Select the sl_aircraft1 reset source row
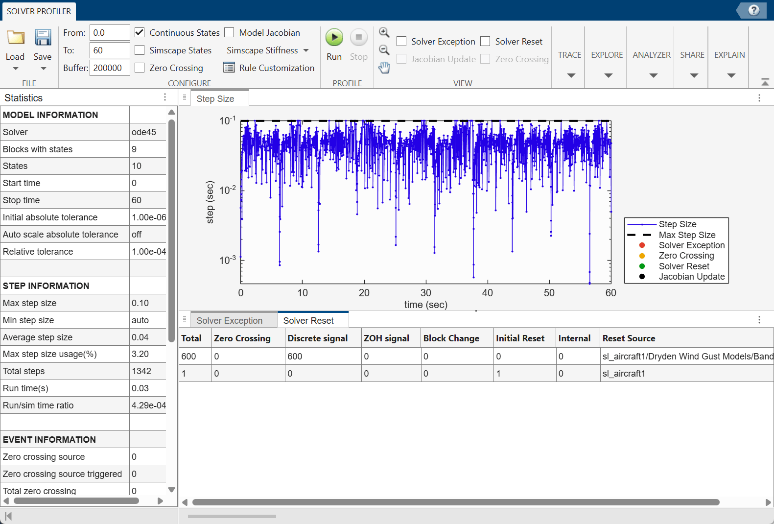The height and width of the screenshot is (524, 774). [476, 373]
